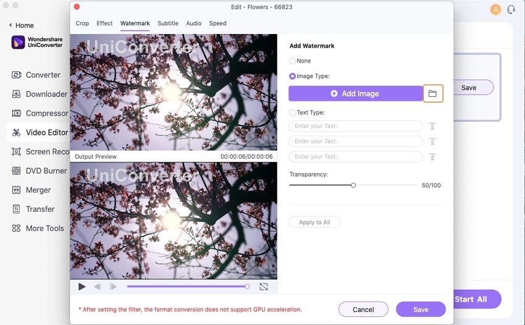Click the Downloader label in the sidebar

tap(46, 94)
